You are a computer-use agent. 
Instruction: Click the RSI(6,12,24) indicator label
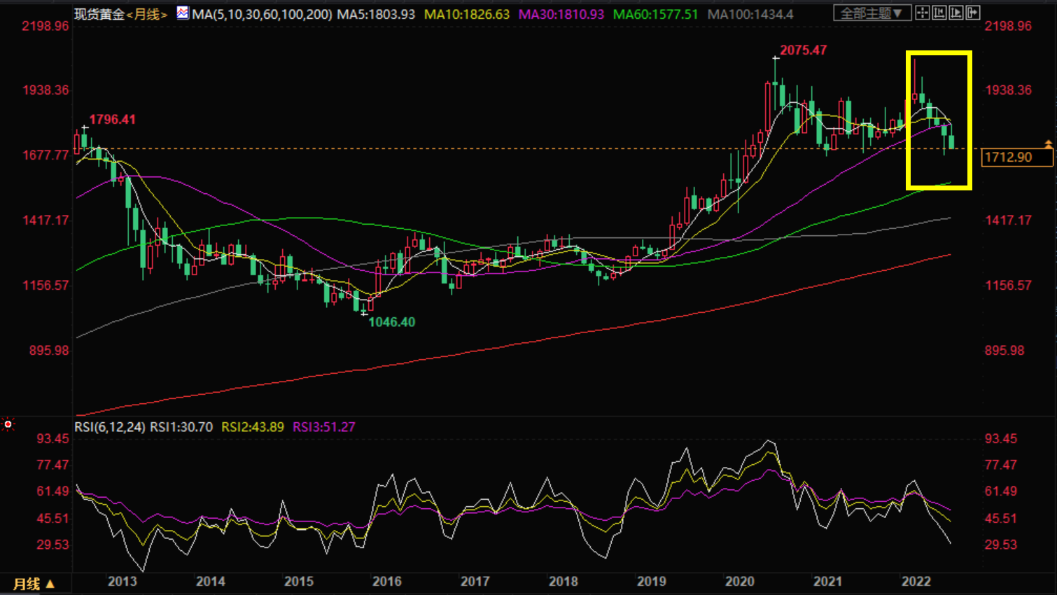pyautogui.click(x=109, y=427)
